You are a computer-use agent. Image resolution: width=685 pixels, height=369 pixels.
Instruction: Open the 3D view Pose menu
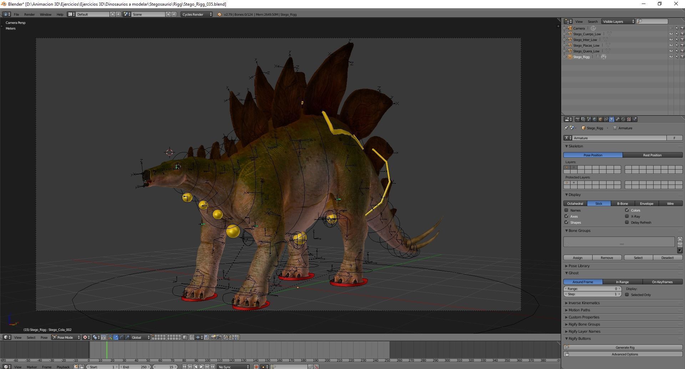(x=44, y=338)
